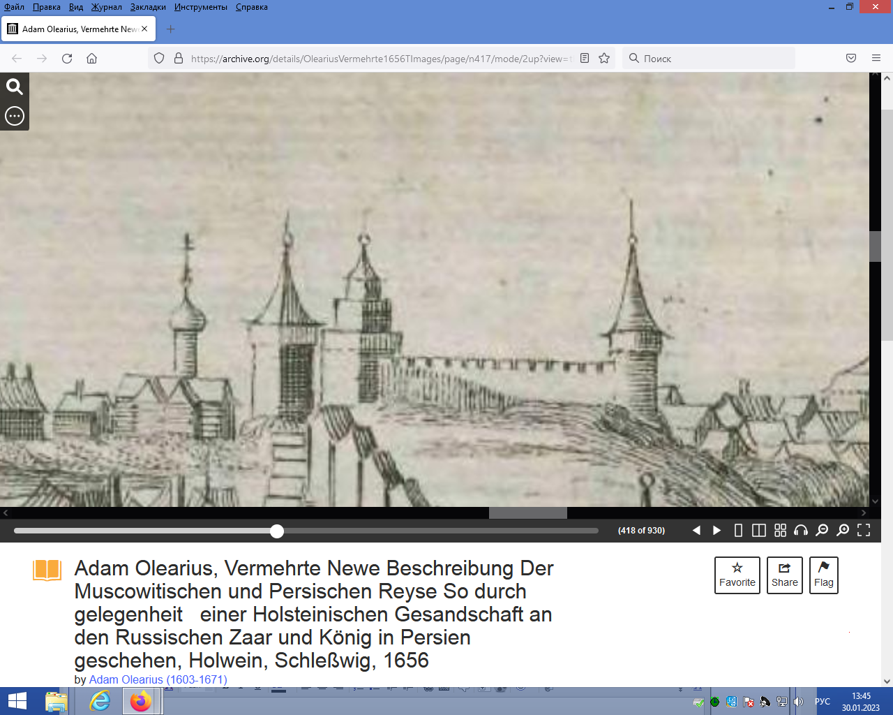Open the Закладки menu
The width and height of the screenshot is (893, 715).
pos(148,7)
